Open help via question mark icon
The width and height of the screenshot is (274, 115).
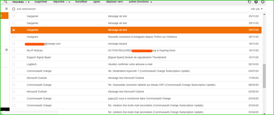click(x=256, y=2)
